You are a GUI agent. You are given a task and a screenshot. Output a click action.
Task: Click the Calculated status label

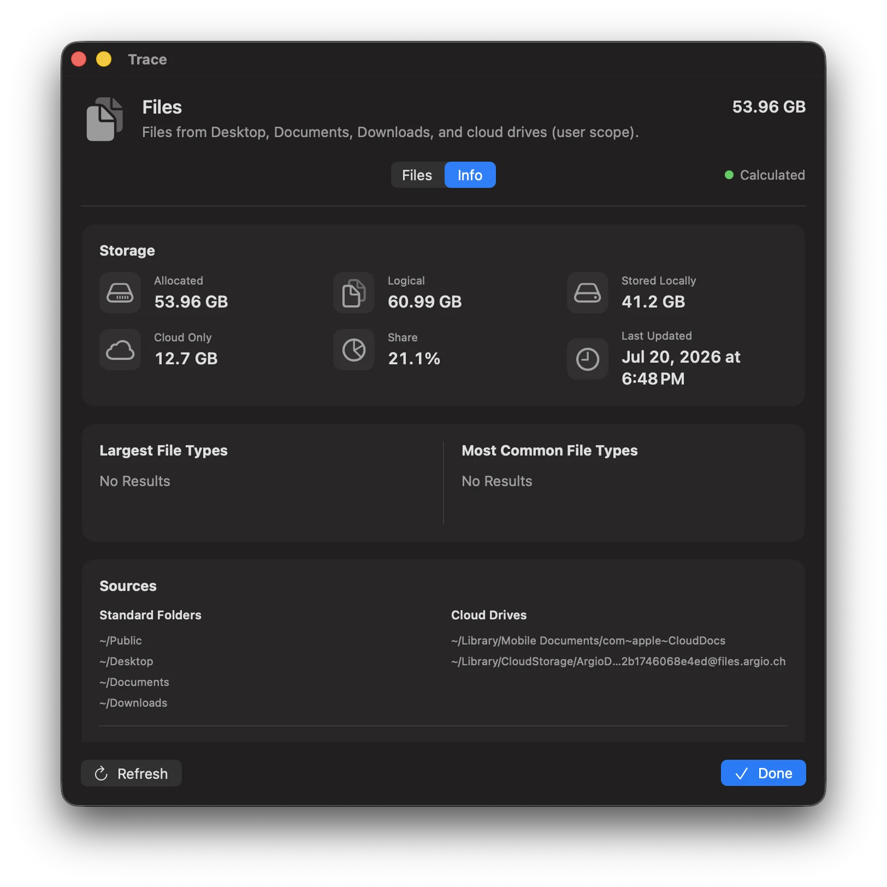coord(772,175)
